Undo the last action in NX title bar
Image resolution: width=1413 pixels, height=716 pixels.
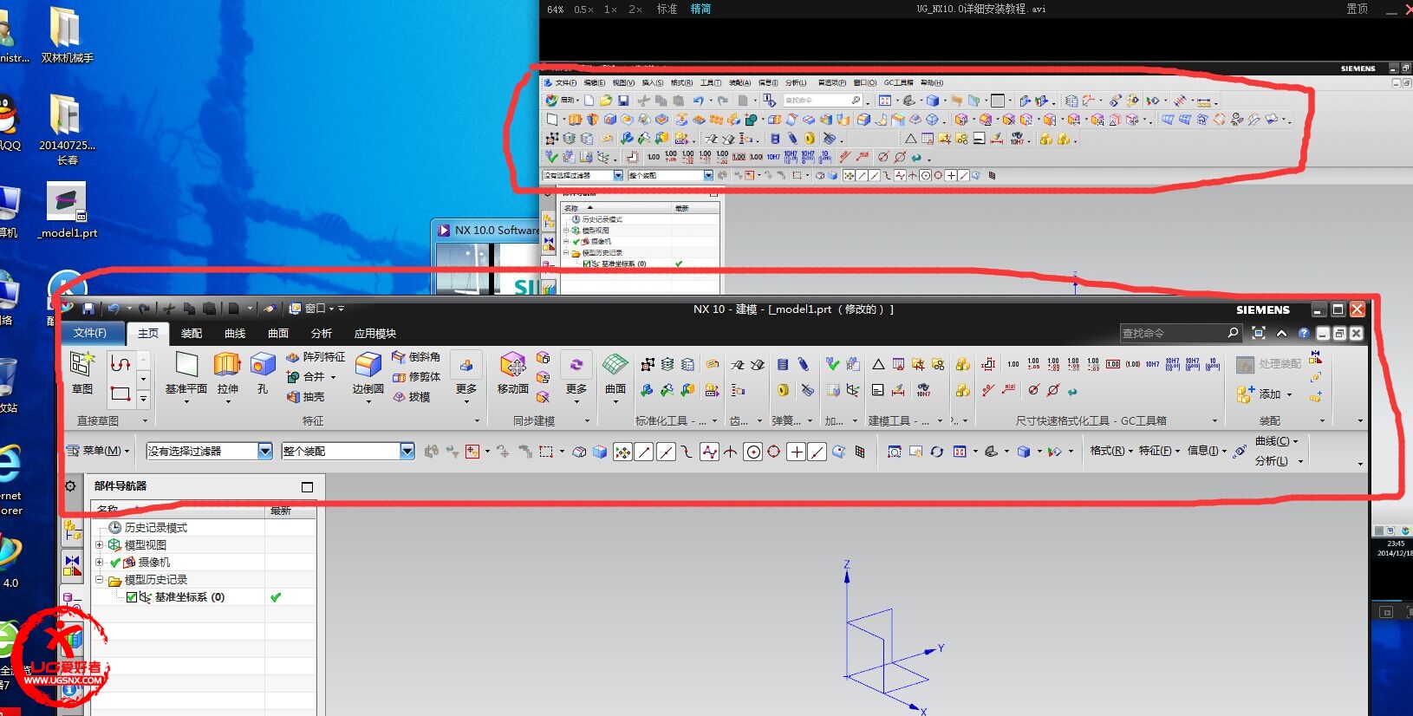114,309
